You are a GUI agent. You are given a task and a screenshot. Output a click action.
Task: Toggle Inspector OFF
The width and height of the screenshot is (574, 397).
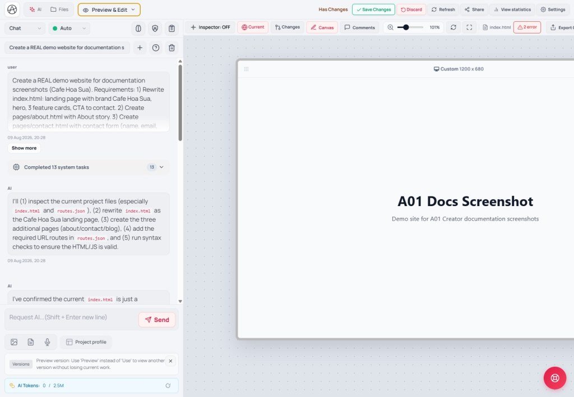pos(211,27)
